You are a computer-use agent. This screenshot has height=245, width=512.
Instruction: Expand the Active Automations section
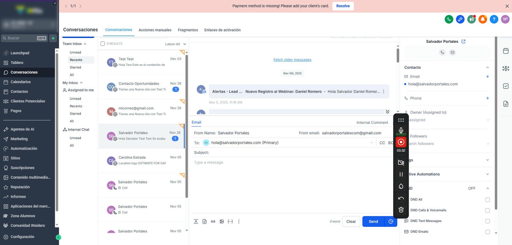point(488,174)
